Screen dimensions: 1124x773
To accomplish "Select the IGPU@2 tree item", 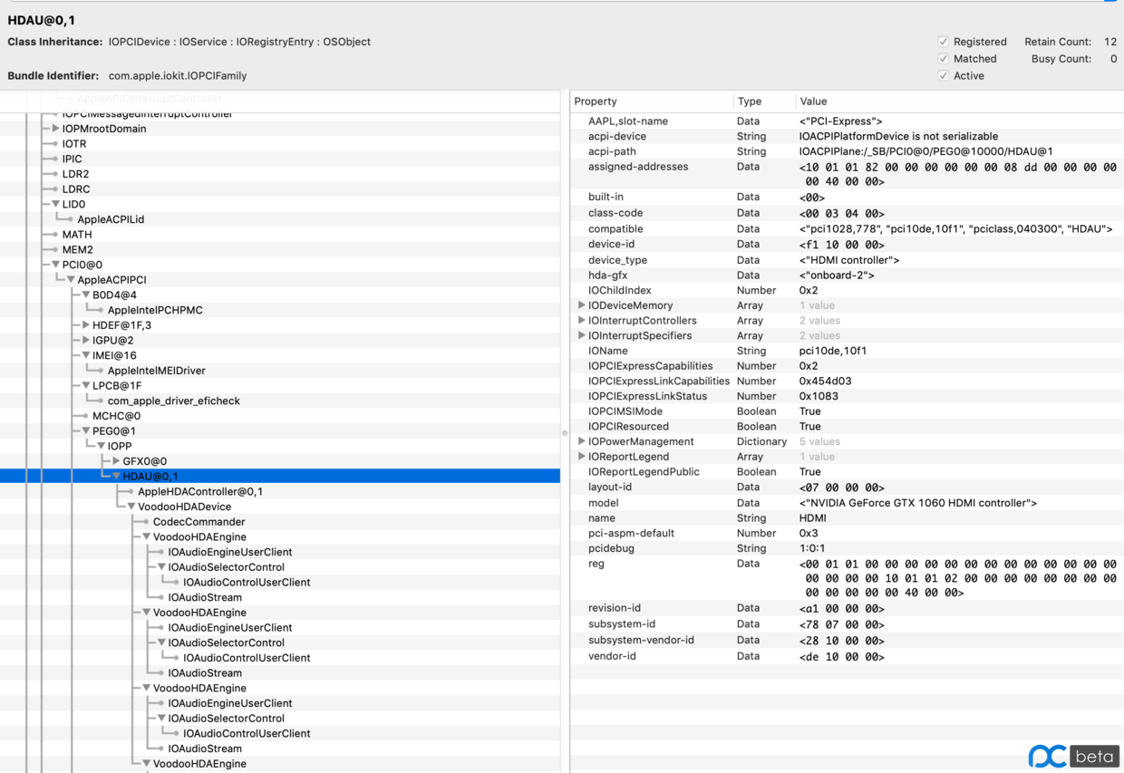I will (112, 341).
